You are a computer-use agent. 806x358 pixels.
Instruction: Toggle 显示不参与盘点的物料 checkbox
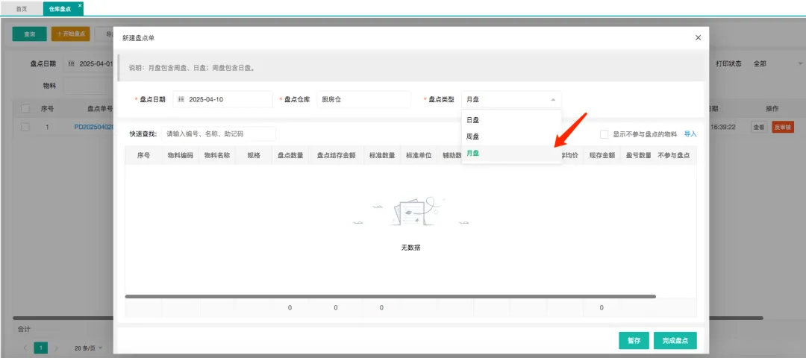604,134
